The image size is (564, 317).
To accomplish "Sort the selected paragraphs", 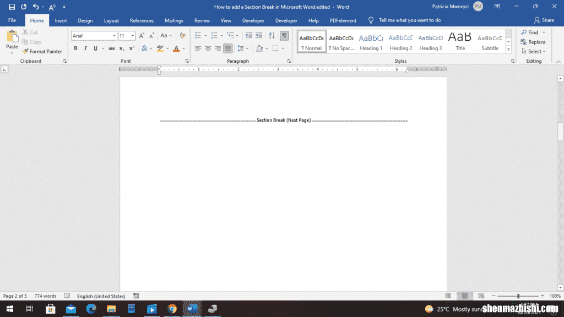I will tap(272, 36).
